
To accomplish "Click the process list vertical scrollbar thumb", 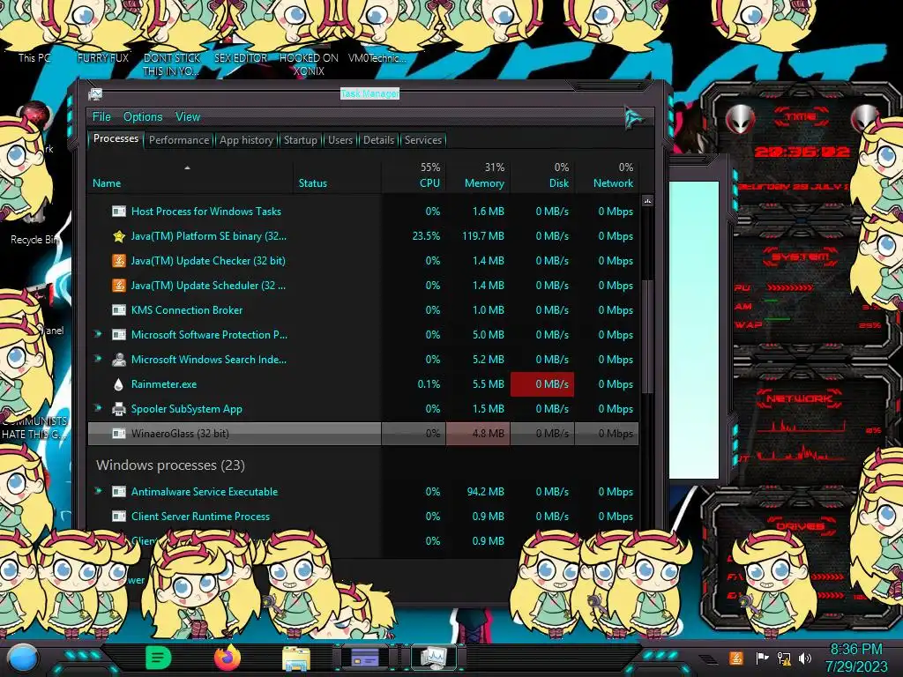I will tap(647, 337).
